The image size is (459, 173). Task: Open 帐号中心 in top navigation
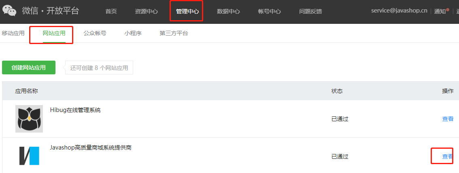[270, 11]
